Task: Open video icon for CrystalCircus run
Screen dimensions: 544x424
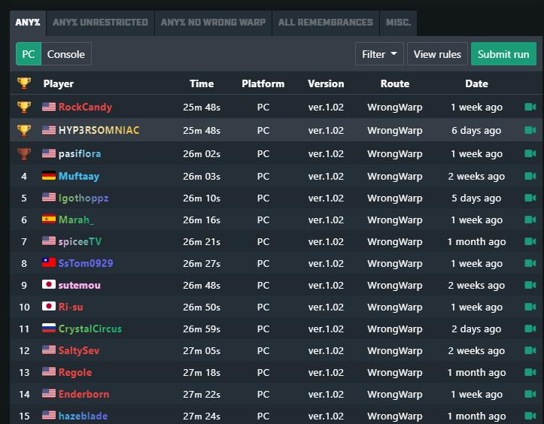Action: coord(530,329)
